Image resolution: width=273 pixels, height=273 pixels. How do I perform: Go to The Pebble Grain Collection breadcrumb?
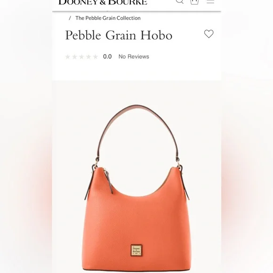108,18
